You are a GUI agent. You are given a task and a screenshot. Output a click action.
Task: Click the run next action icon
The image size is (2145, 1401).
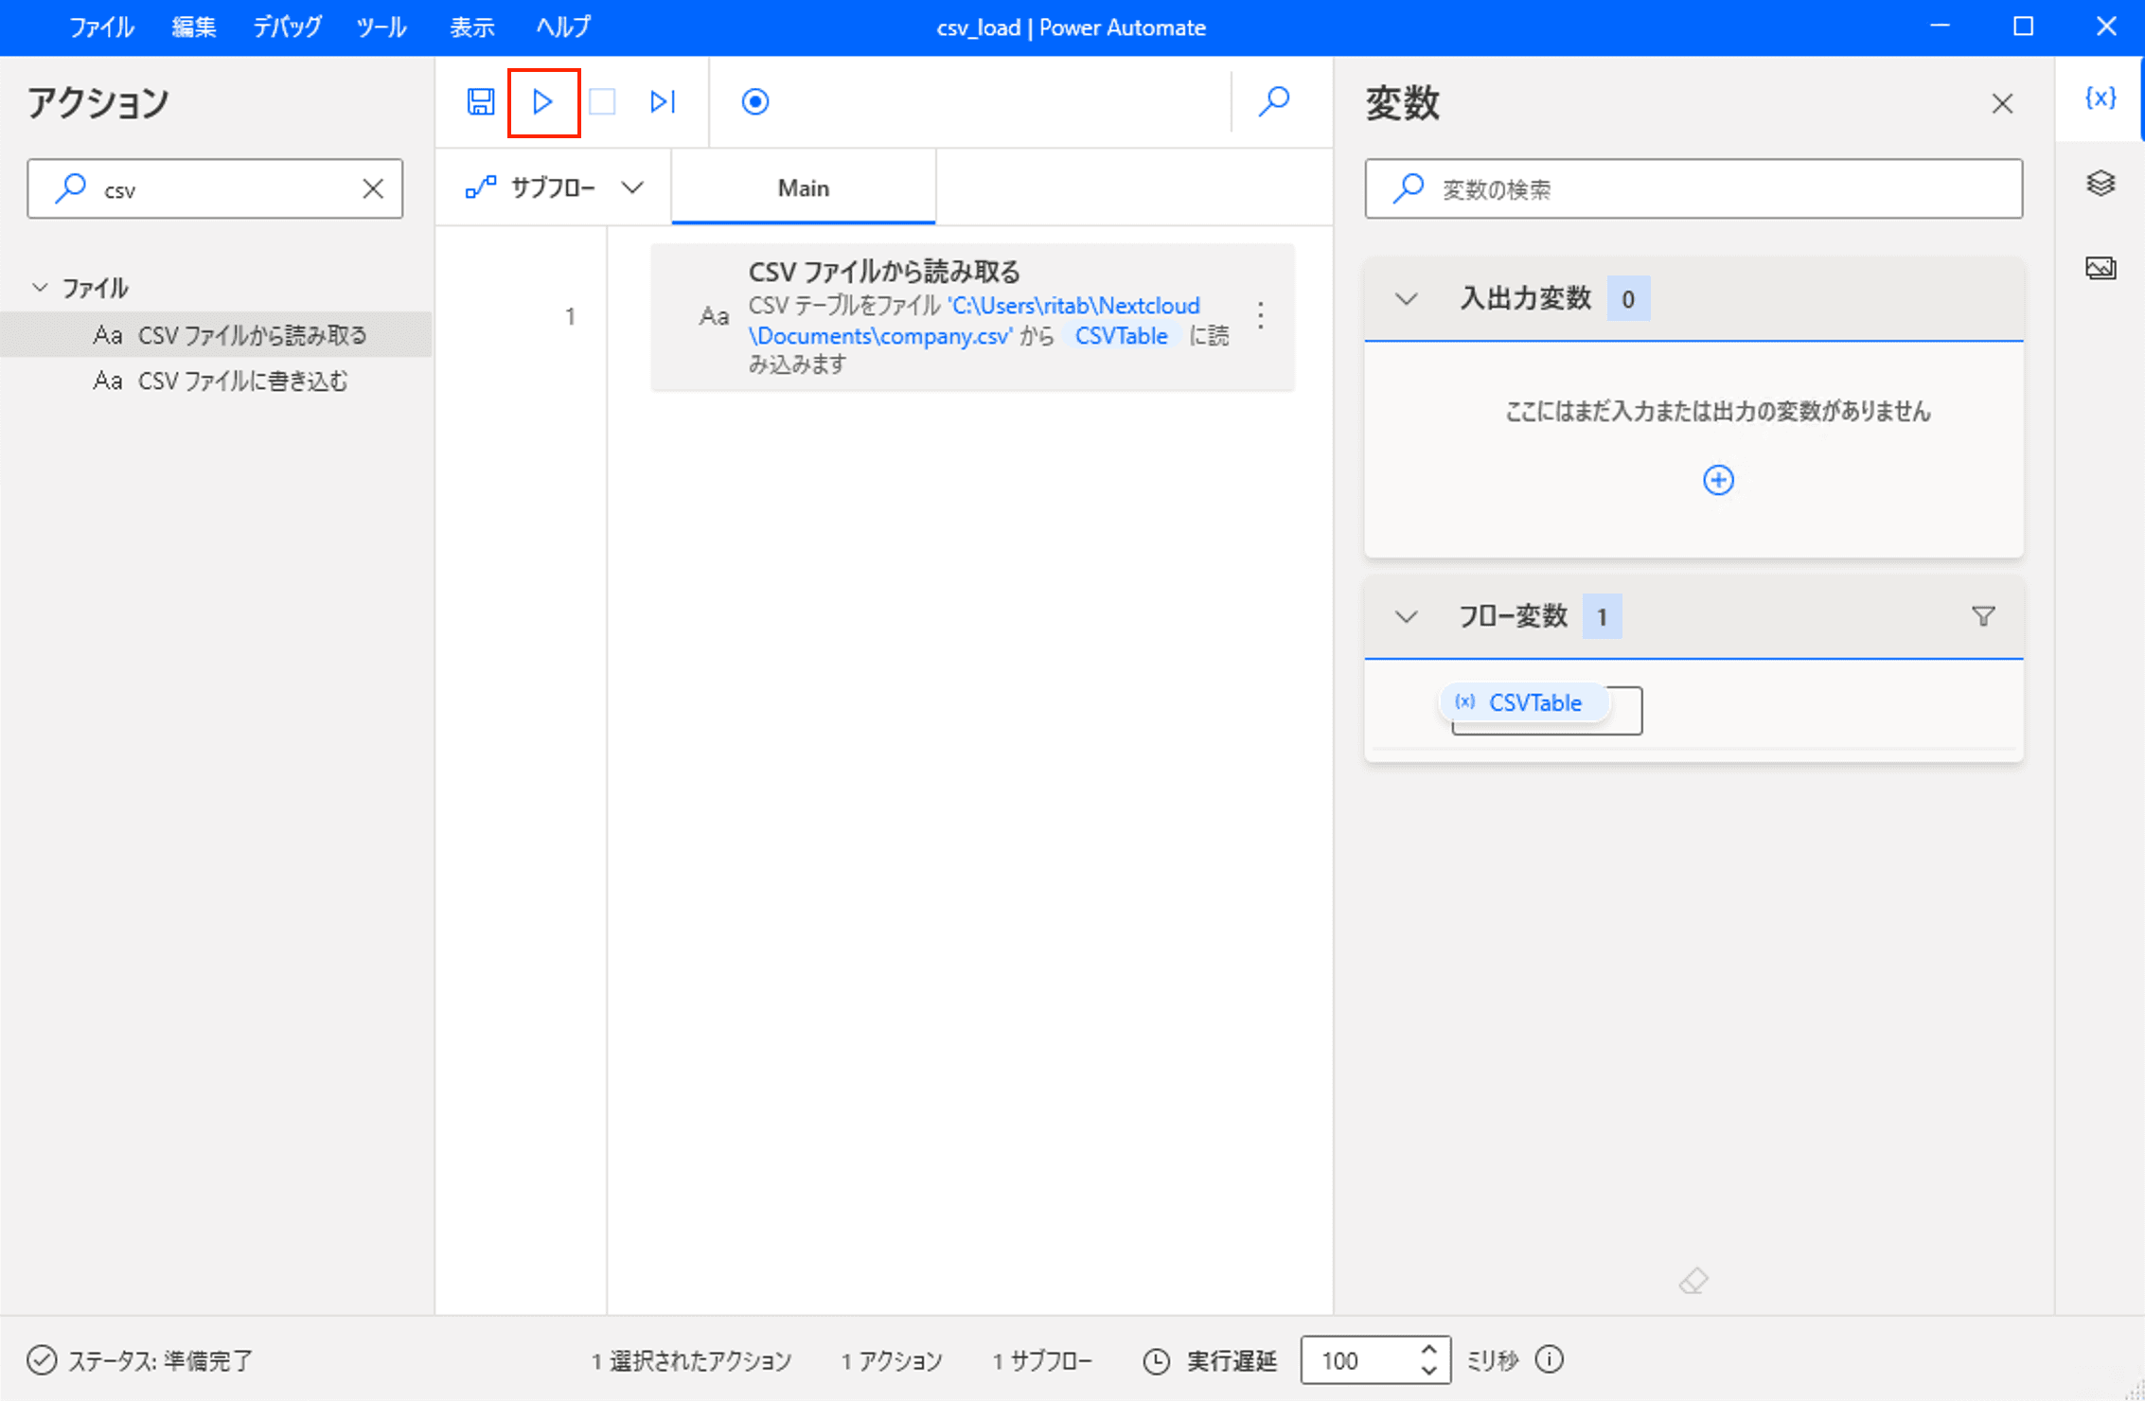click(663, 101)
